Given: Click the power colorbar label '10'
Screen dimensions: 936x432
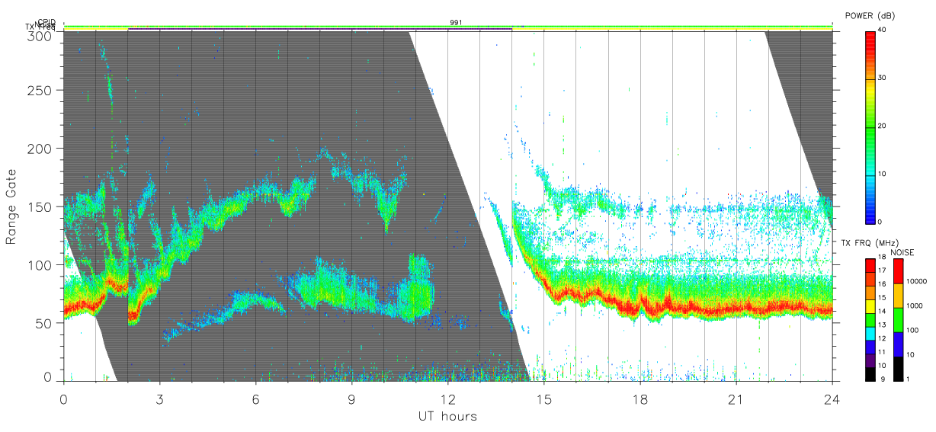Looking at the screenshot, I should pyautogui.click(x=882, y=174).
